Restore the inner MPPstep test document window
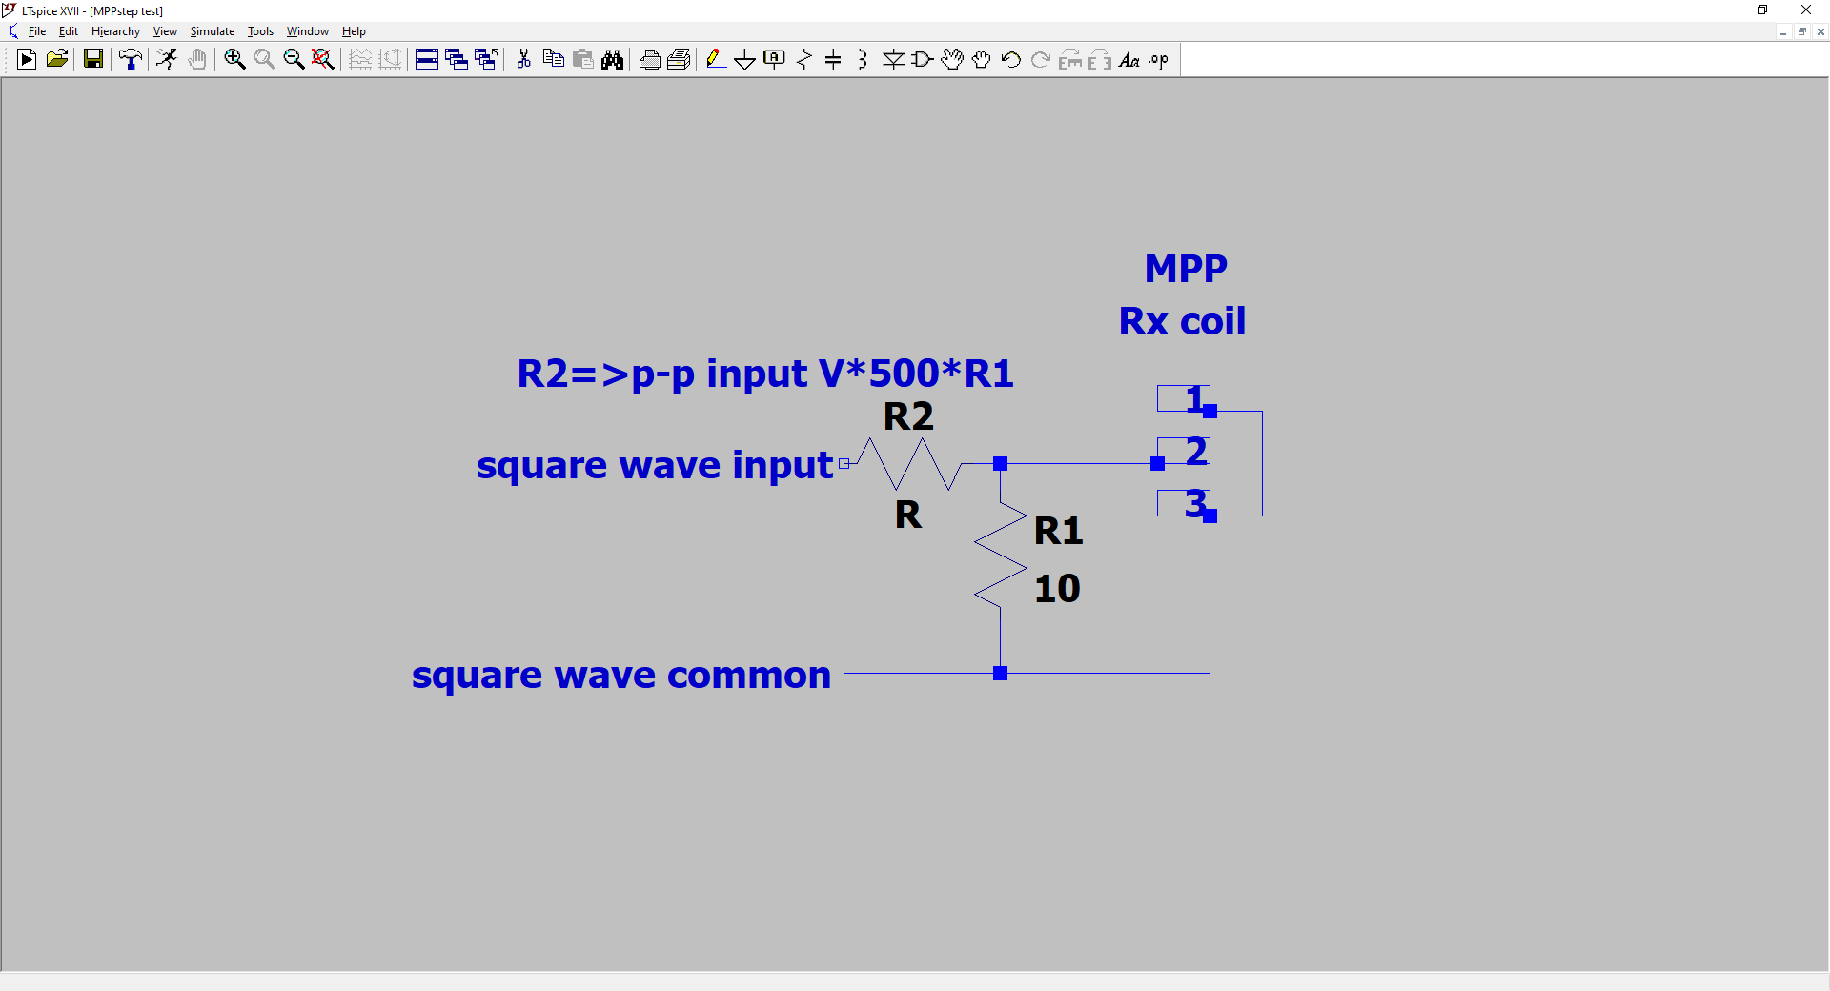The width and height of the screenshot is (1830, 991). pos(1801,31)
